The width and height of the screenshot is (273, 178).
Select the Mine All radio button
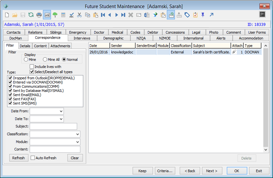45,60
